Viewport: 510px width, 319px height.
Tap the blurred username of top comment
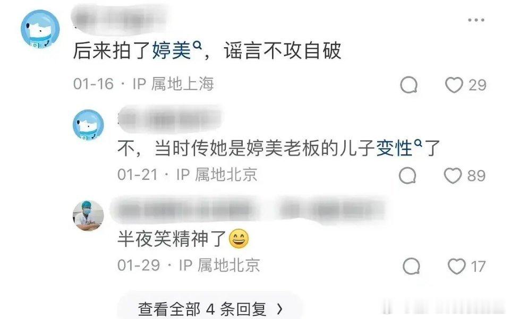121,20
